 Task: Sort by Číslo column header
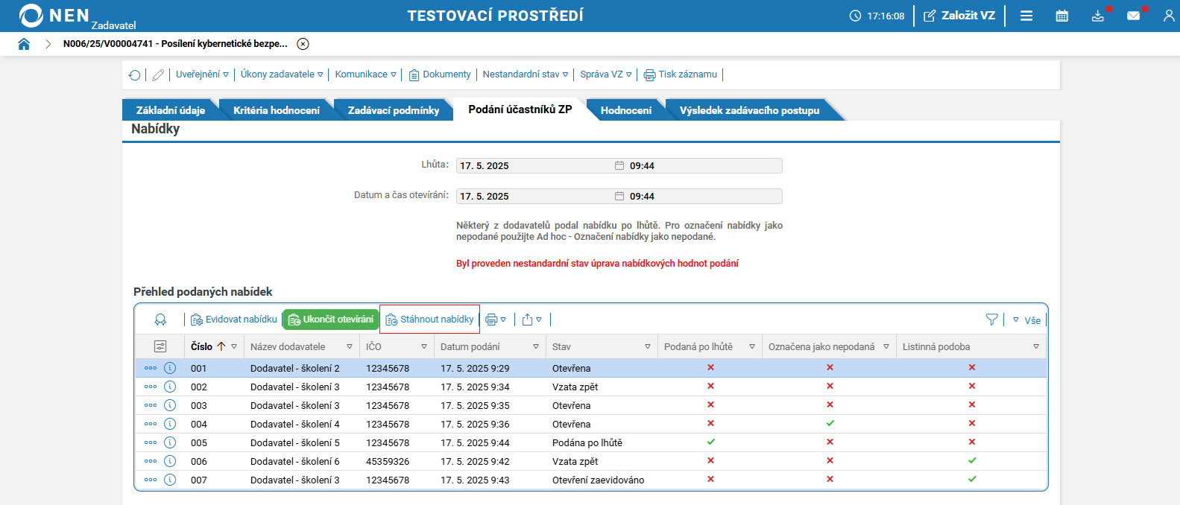tap(201, 346)
